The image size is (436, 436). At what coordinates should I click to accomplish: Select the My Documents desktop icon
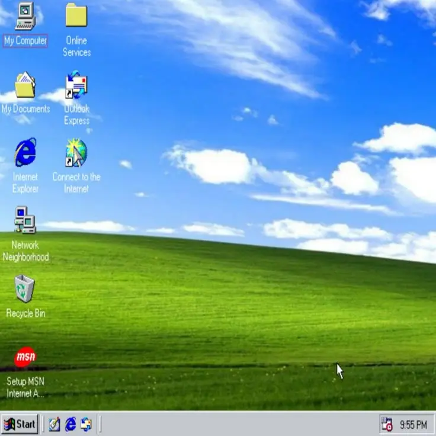click(25, 86)
